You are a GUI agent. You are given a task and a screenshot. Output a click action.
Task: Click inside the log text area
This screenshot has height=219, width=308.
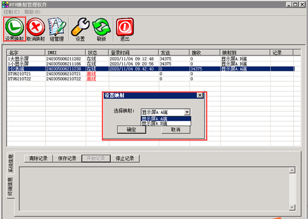(154, 189)
